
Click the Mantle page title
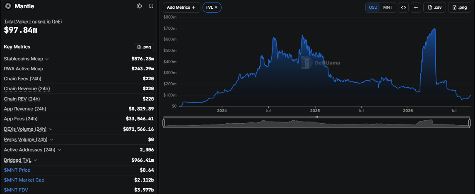click(x=24, y=6)
